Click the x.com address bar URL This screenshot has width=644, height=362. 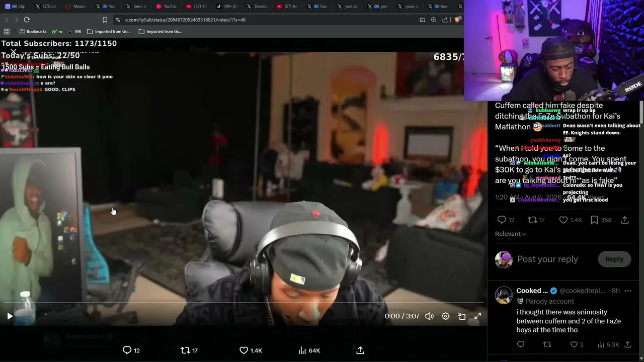tap(185, 20)
